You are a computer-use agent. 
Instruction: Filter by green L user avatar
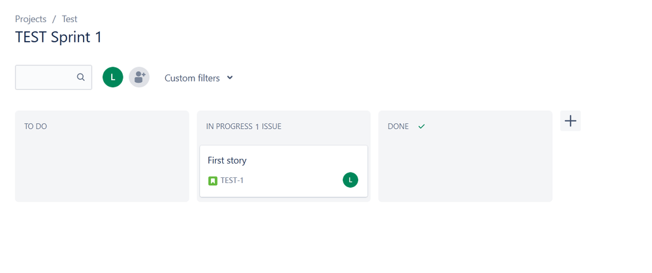112,77
